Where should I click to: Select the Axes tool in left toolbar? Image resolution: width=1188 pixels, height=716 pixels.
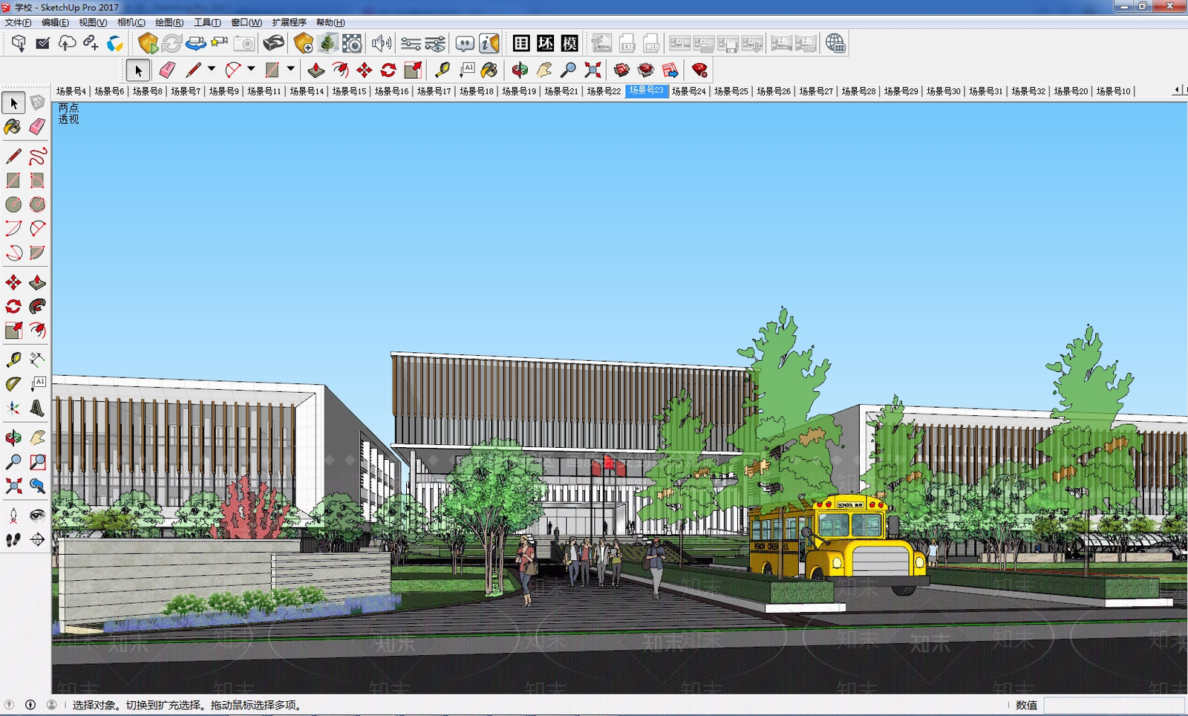click(13, 407)
